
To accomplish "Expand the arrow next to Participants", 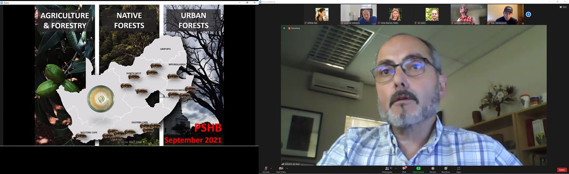I will (x=395, y=168).
